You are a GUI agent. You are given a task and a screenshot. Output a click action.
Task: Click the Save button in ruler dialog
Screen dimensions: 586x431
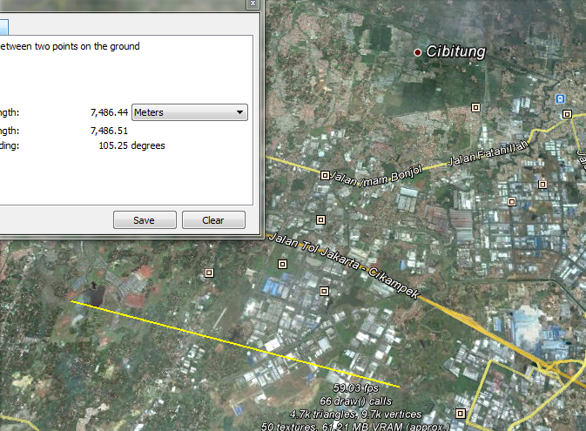point(145,220)
